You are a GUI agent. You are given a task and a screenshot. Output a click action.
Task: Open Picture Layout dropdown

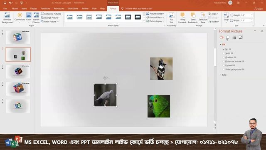(155, 21)
